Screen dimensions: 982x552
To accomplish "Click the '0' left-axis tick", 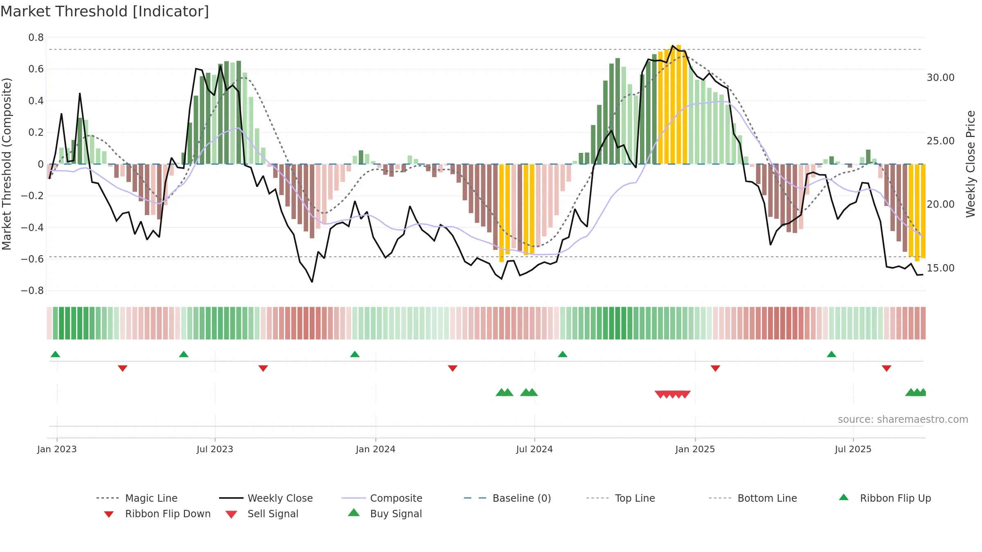I will tap(41, 164).
